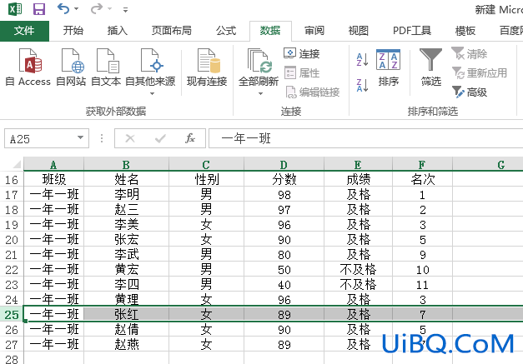
Task: Select the cell containing 李明
Action: pyautogui.click(x=126, y=194)
